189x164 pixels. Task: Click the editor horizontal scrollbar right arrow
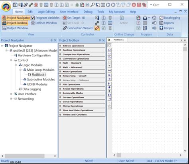(180, 155)
